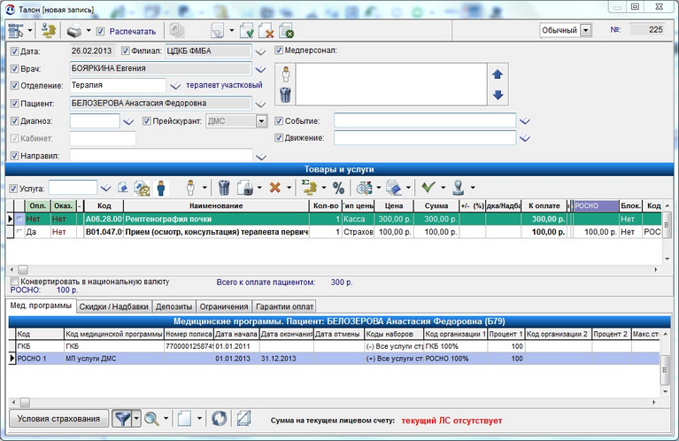
Task: Open the Обычный mode dropdown
Action: pos(585,30)
